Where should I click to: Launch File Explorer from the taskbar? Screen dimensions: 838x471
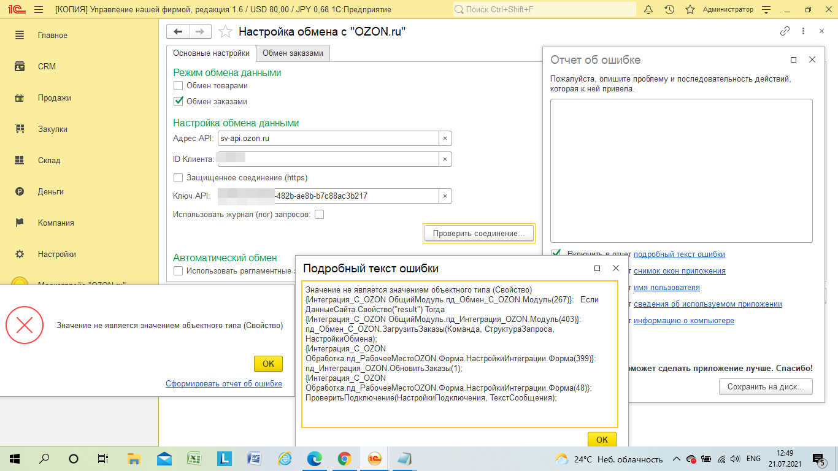tap(134, 459)
